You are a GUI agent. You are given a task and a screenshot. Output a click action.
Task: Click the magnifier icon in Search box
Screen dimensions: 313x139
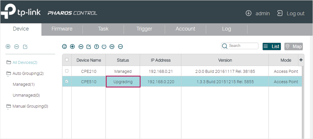(x=225, y=46)
